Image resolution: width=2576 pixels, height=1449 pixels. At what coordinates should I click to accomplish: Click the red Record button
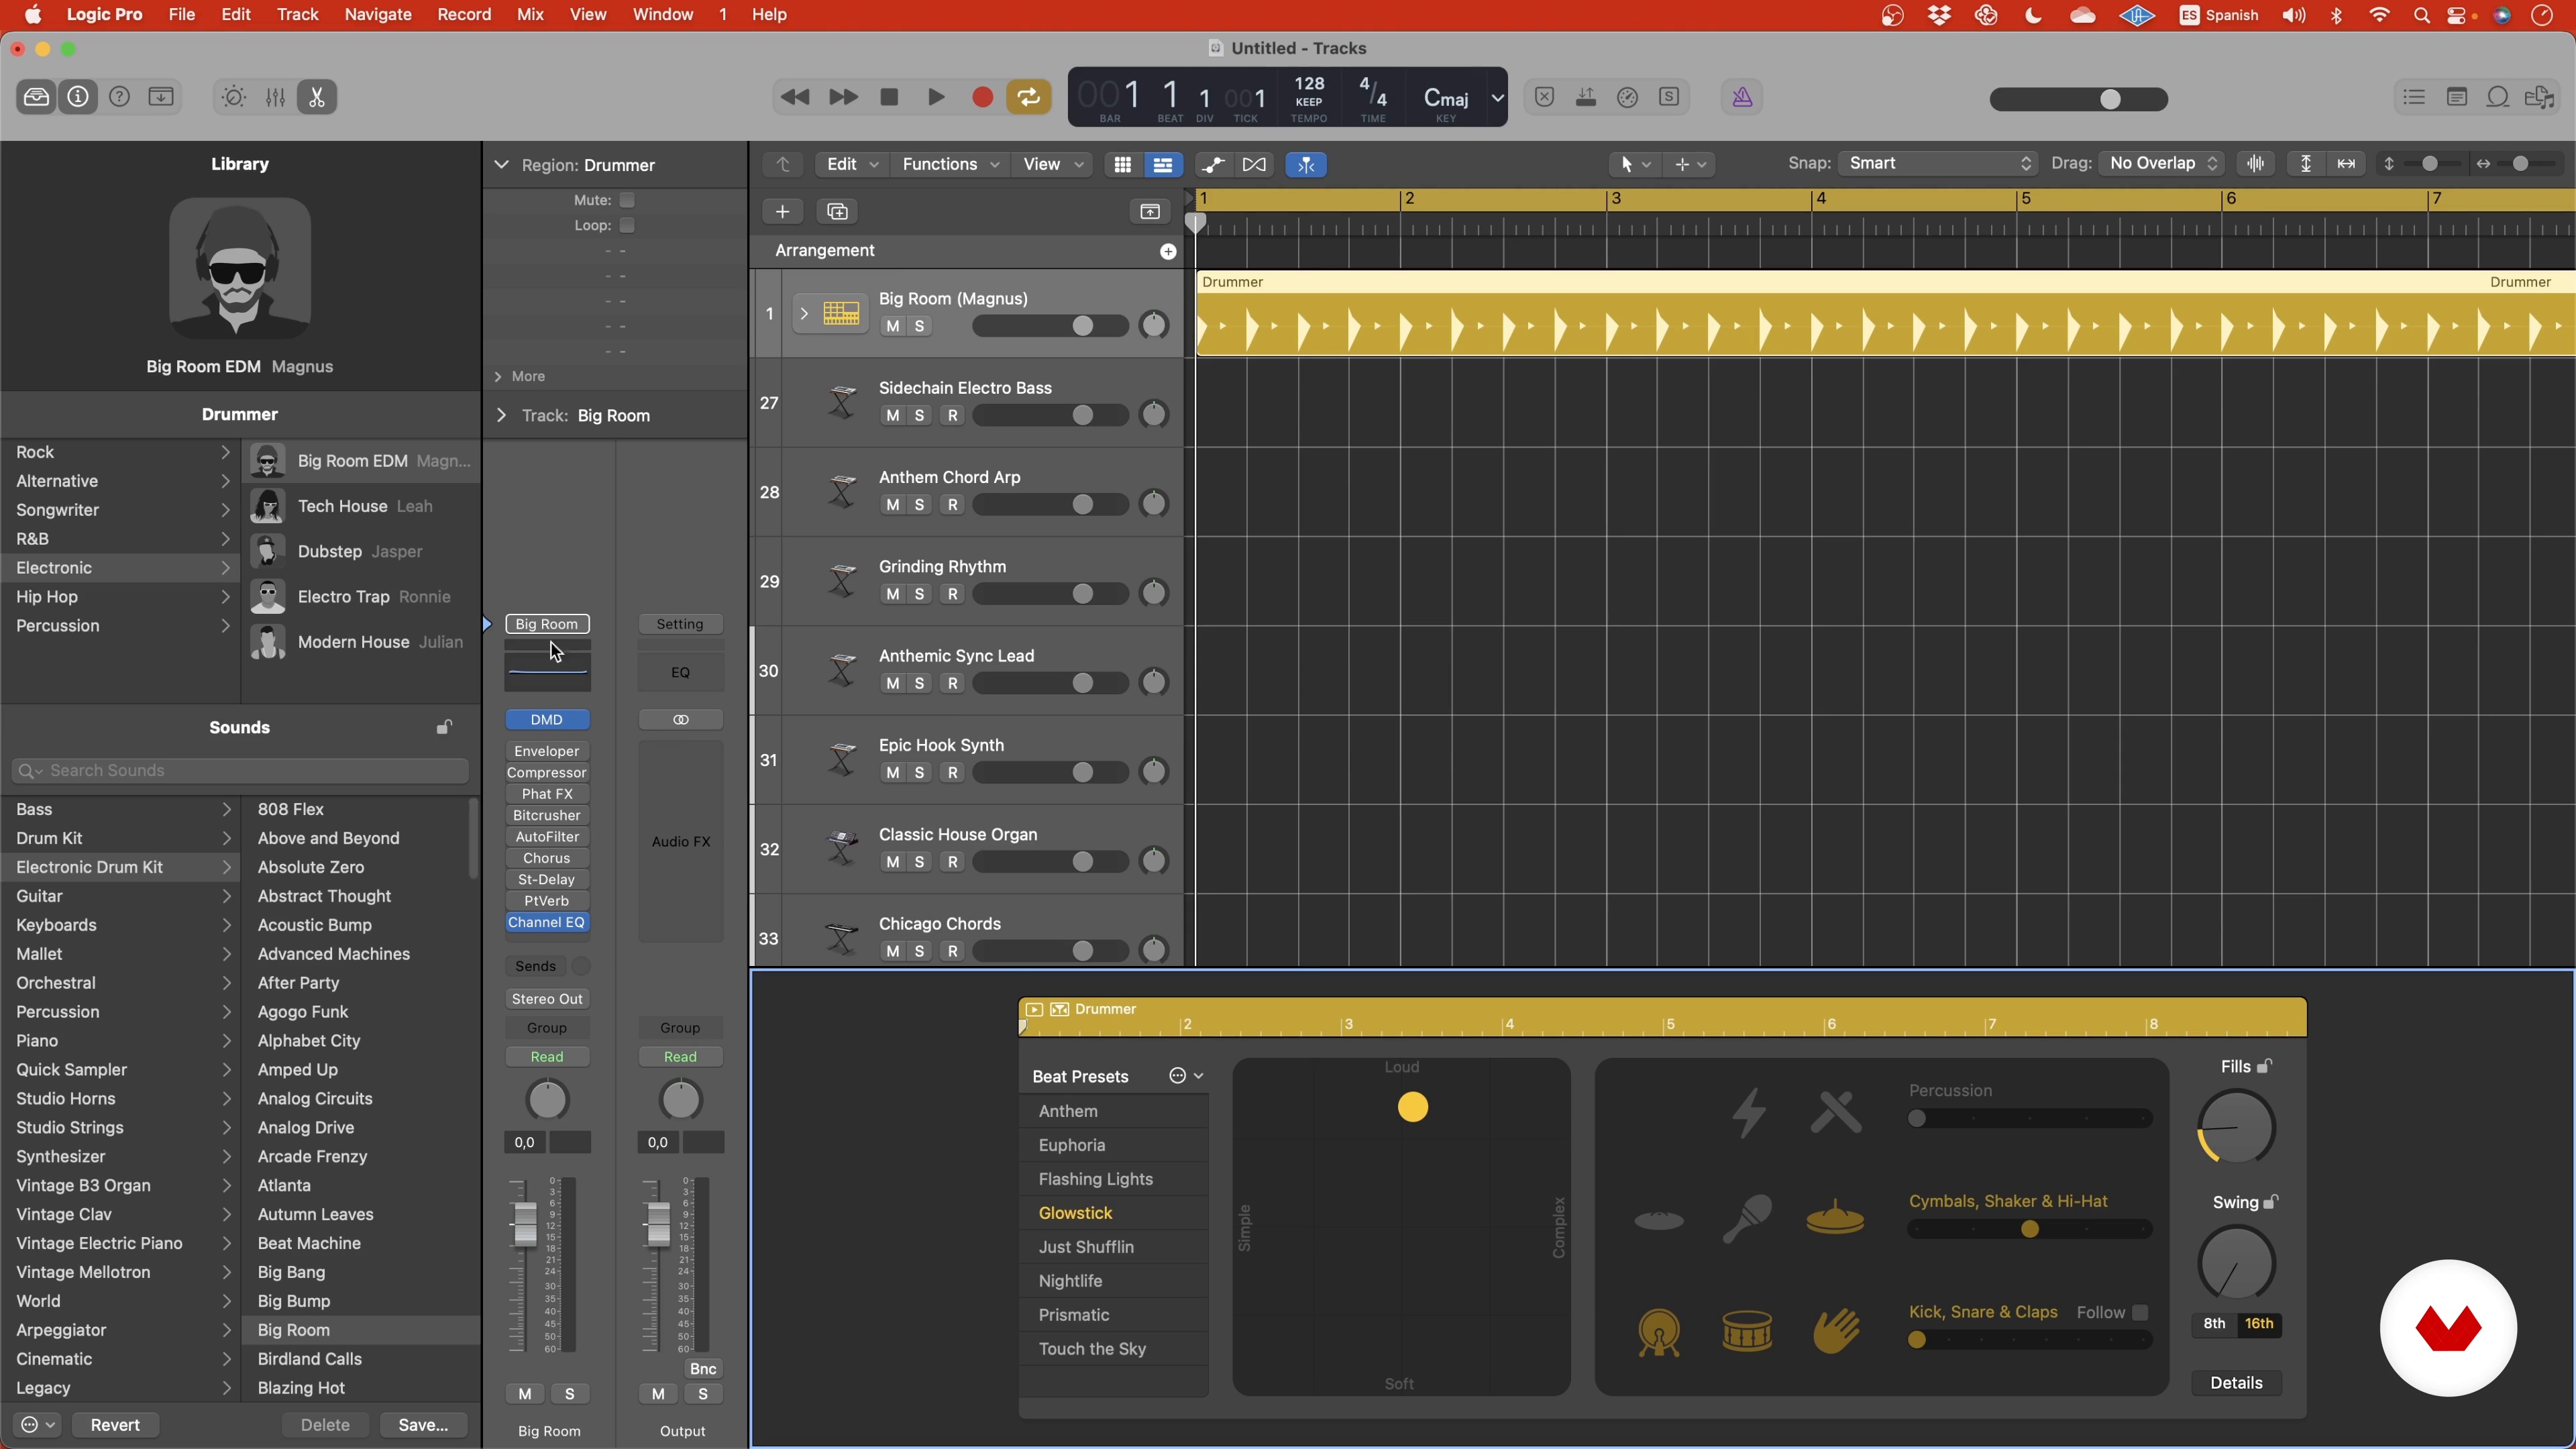[x=982, y=97]
